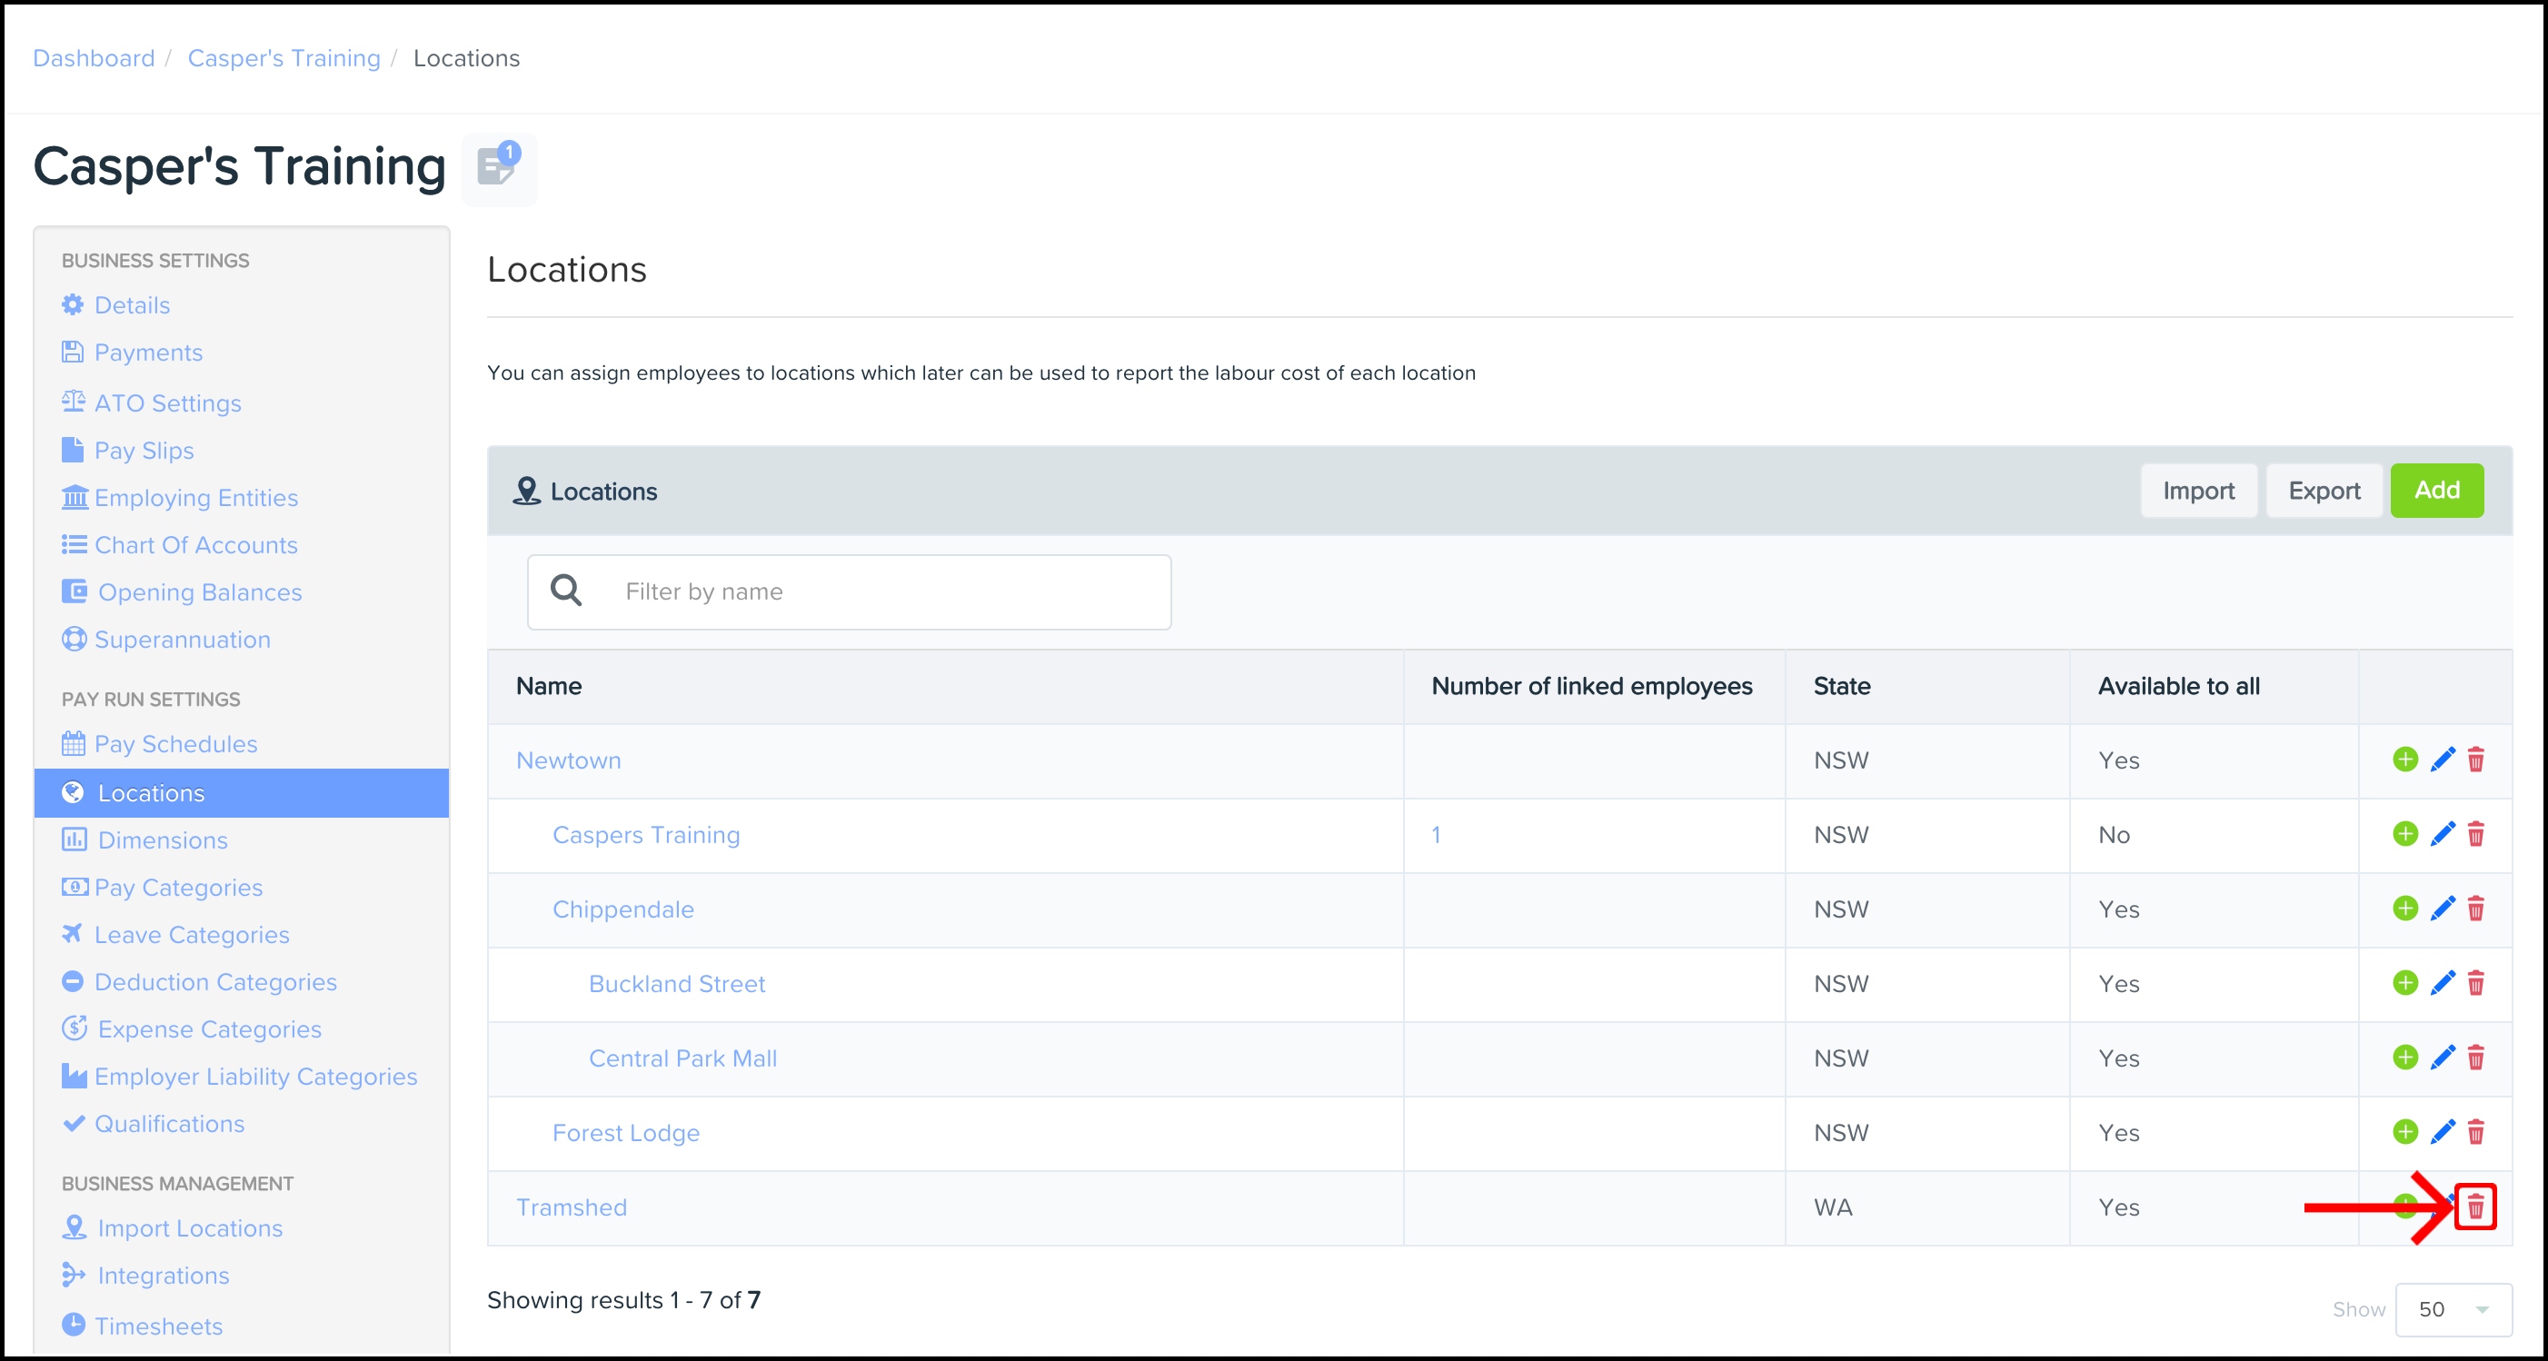Edit the Newtown location with pencil icon
This screenshot has width=2548, height=1361.
2443,760
